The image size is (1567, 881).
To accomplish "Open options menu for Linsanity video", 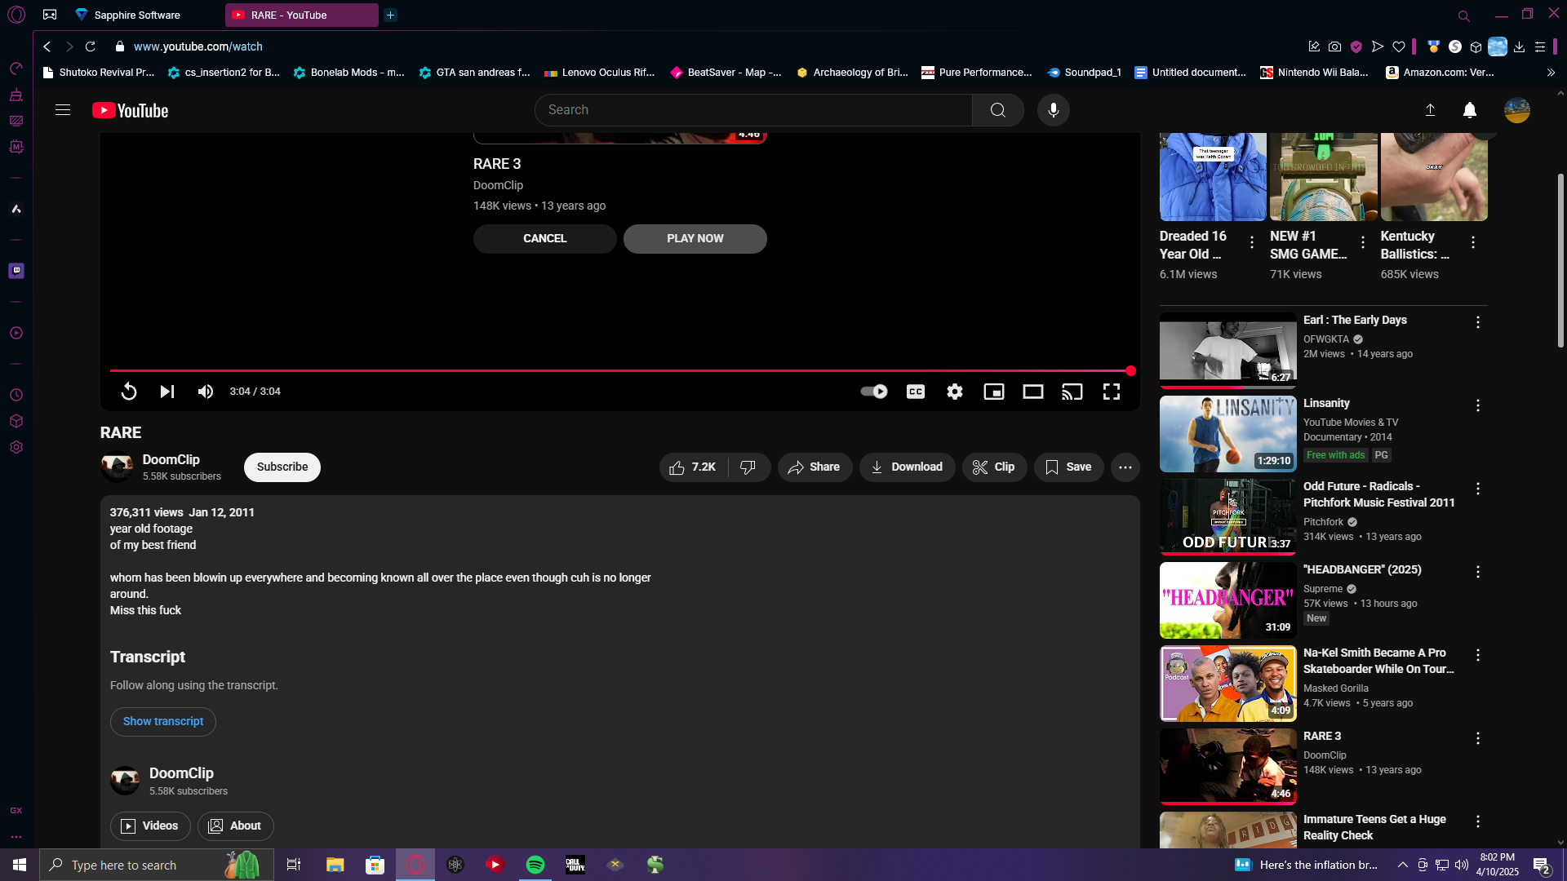I will pyautogui.click(x=1477, y=405).
